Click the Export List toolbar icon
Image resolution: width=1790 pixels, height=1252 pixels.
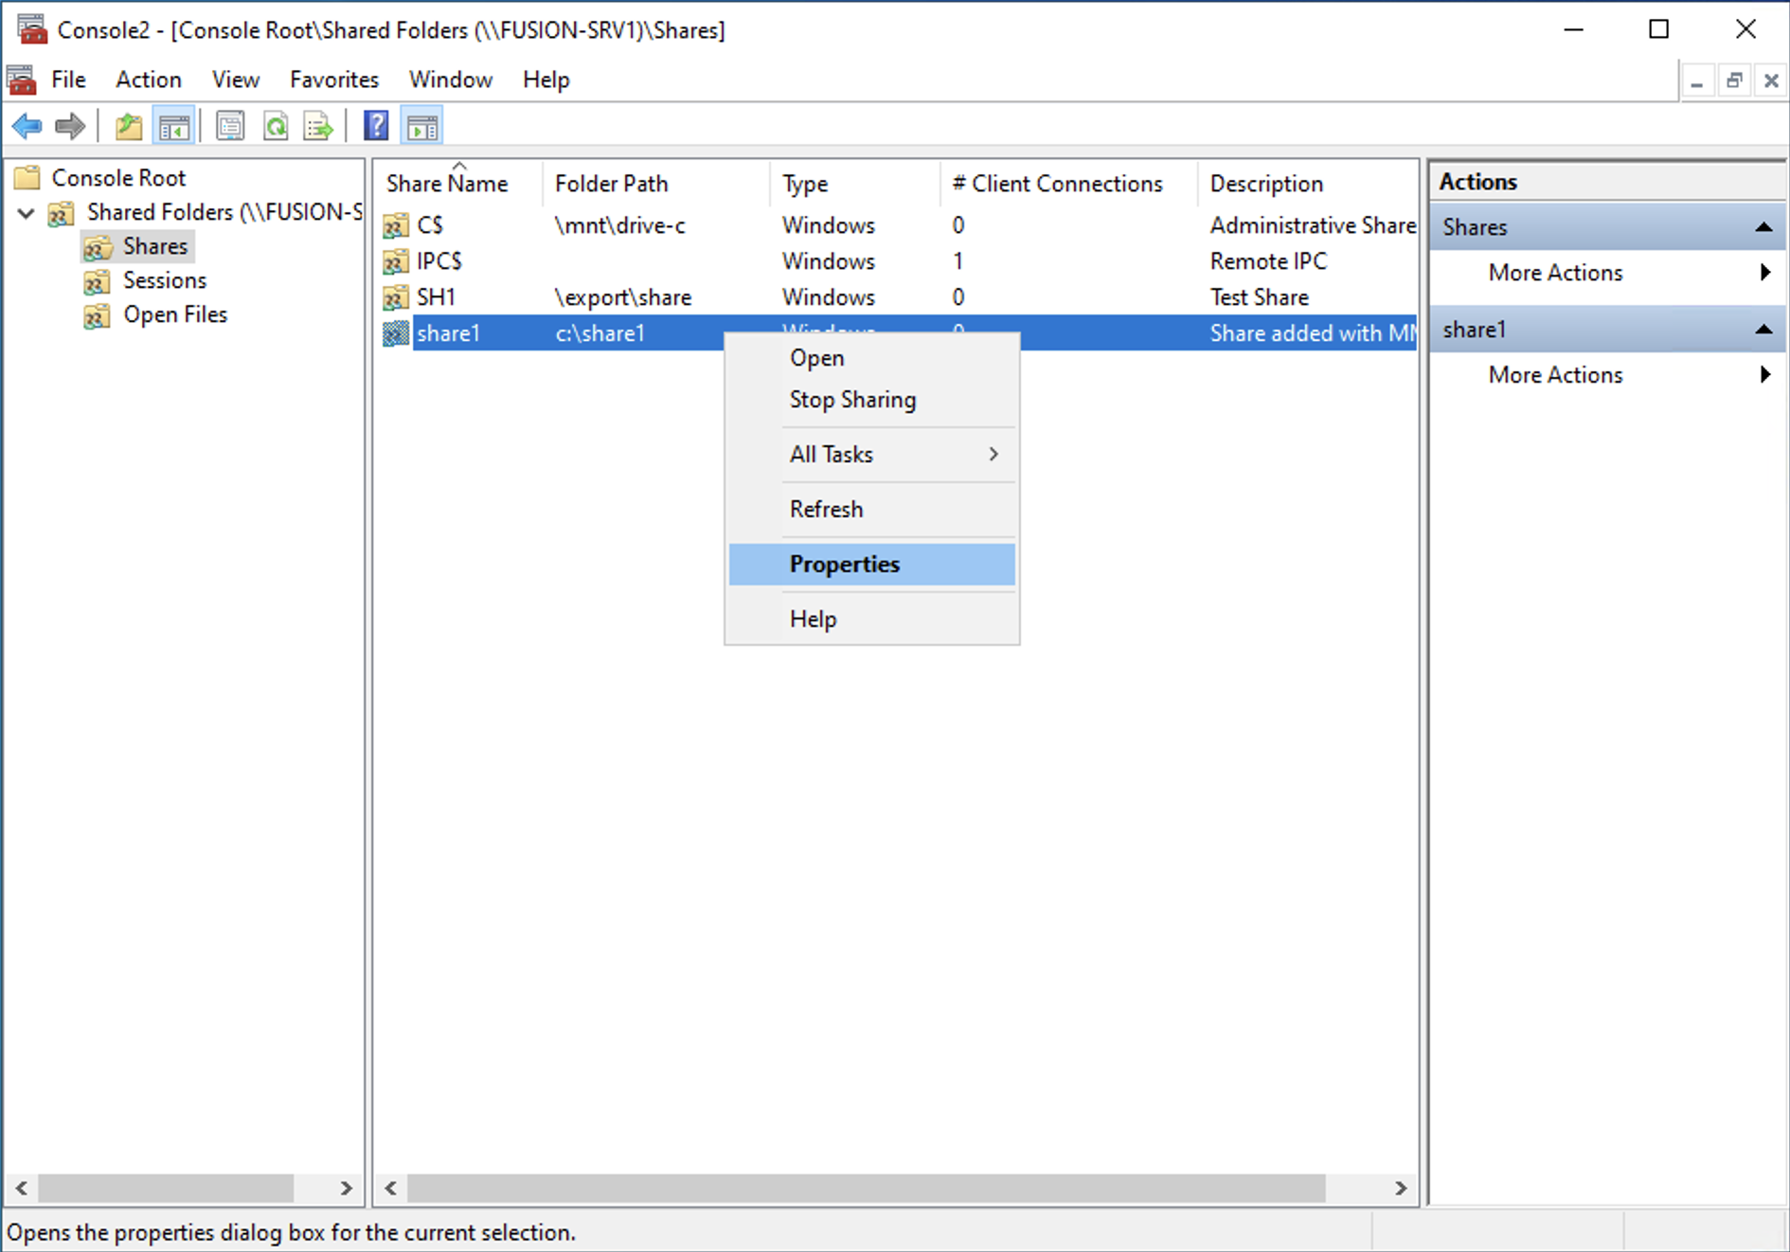click(317, 126)
